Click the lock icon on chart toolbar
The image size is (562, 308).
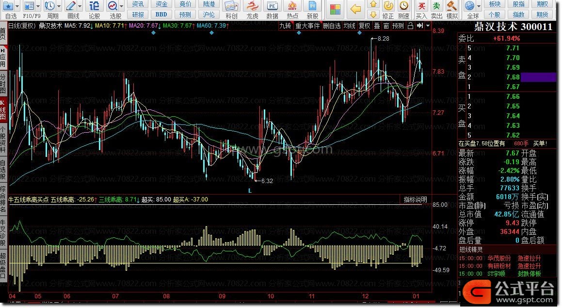(411, 26)
